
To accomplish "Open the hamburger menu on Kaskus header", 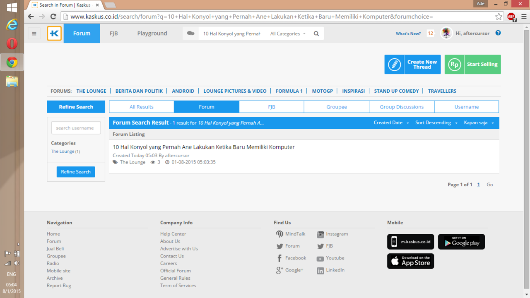I will [x=34, y=34].
